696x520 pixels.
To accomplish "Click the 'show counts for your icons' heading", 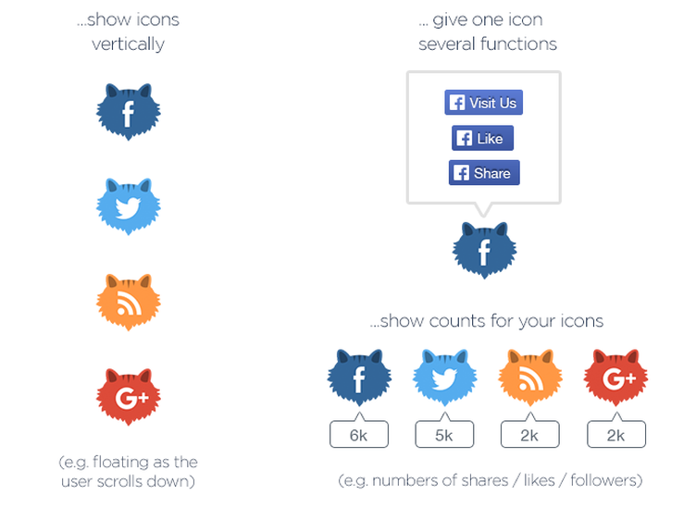I will click(x=487, y=321).
